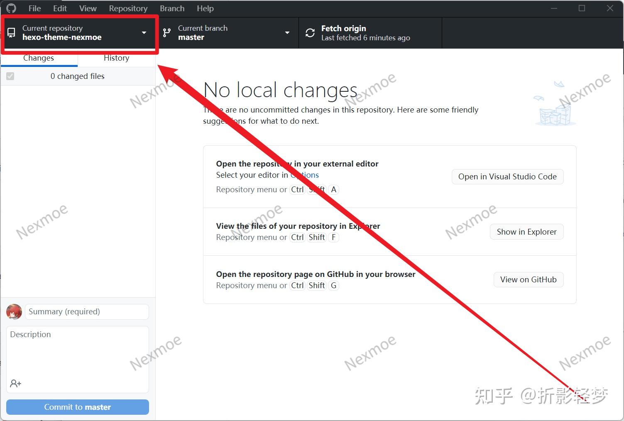Expand the Current branch dropdown arrow

[x=287, y=33]
